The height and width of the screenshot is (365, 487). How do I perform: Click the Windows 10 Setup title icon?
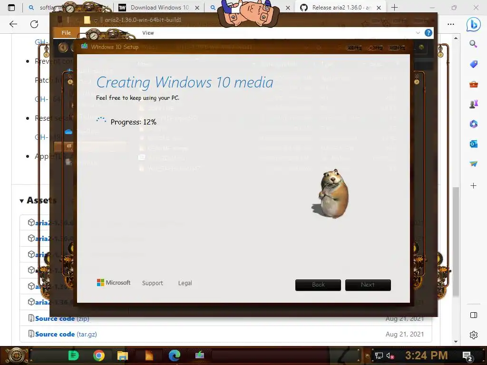tap(84, 47)
